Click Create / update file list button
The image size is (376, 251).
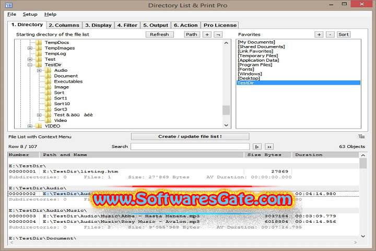coord(190,136)
